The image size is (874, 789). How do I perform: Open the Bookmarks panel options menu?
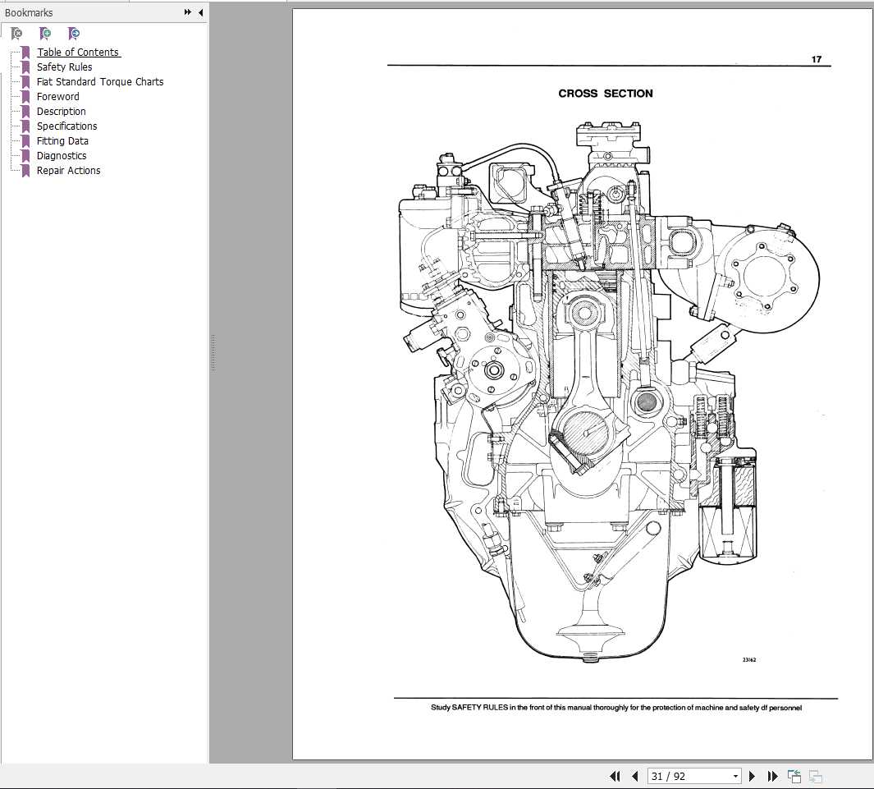tap(186, 12)
